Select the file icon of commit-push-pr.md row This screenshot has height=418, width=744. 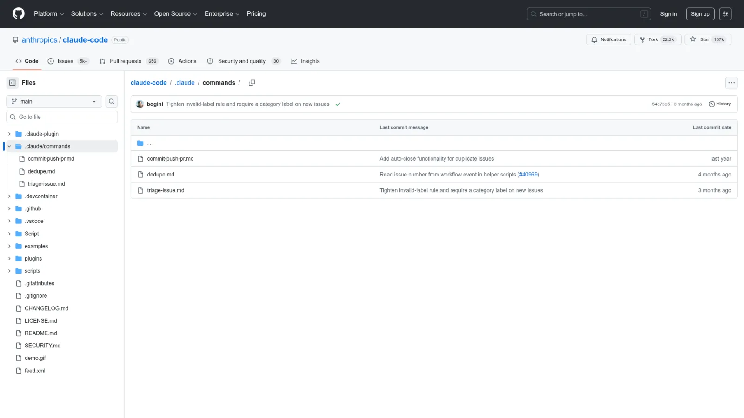(140, 159)
